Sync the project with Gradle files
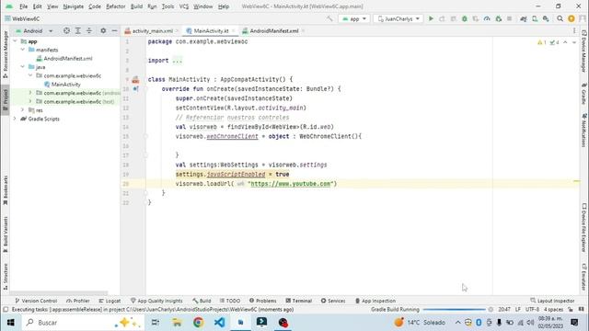Viewport: 589px width, 331px height. pyautogui.click(x=524, y=18)
